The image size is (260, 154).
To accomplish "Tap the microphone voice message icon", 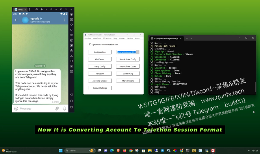I will [x=64, y=109].
